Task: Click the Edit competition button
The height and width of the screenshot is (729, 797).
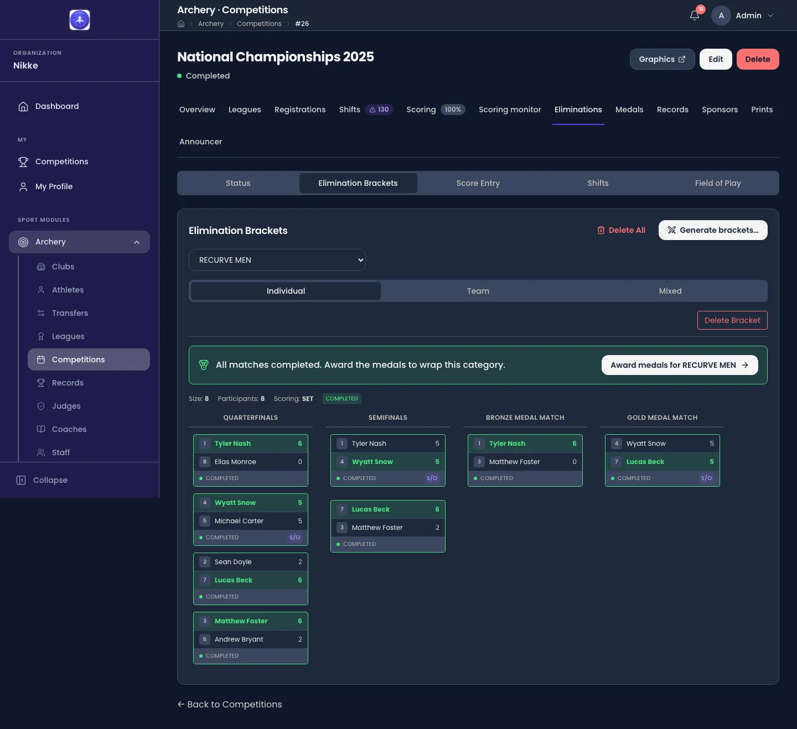Action: [x=716, y=59]
